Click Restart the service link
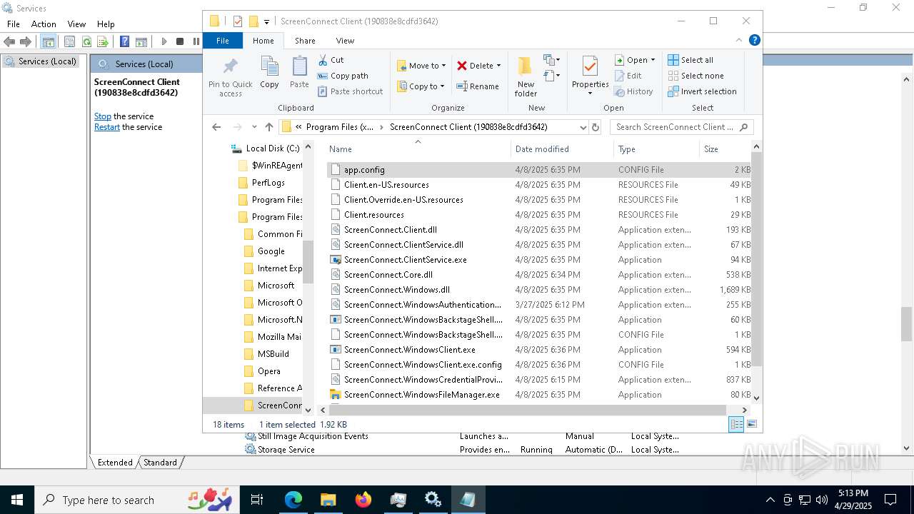 click(x=107, y=127)
